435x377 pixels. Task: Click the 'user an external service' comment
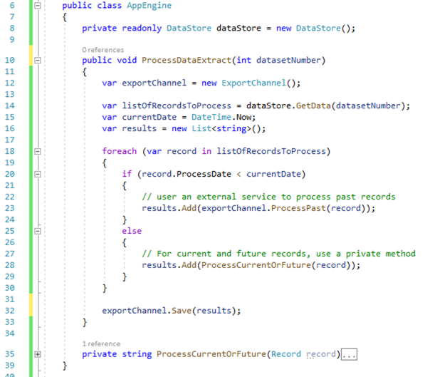268,197
